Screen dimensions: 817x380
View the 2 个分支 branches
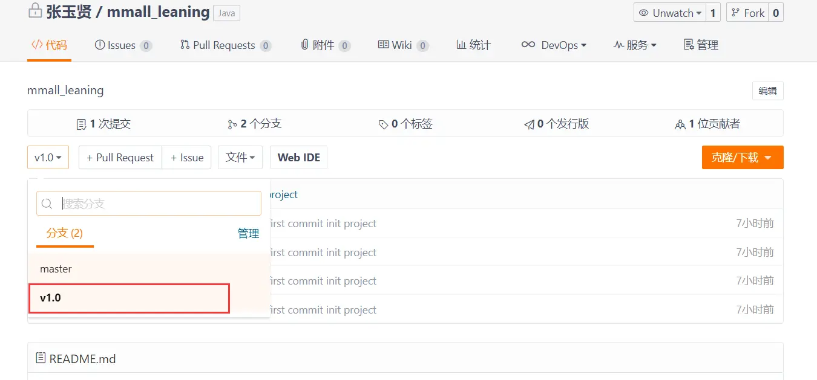click(x=255, y=124)
